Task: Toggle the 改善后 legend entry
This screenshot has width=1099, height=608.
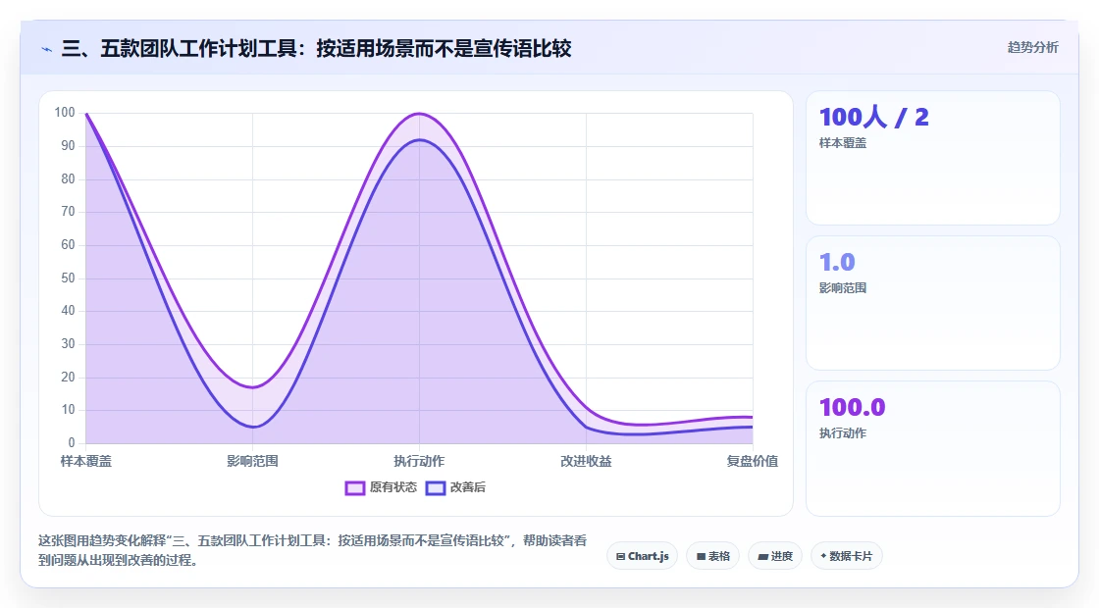Action: pos(455,487)
